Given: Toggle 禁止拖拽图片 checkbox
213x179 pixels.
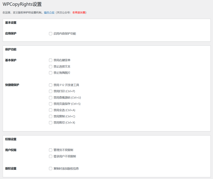Looking at the screenshot, I should [51, 73].
